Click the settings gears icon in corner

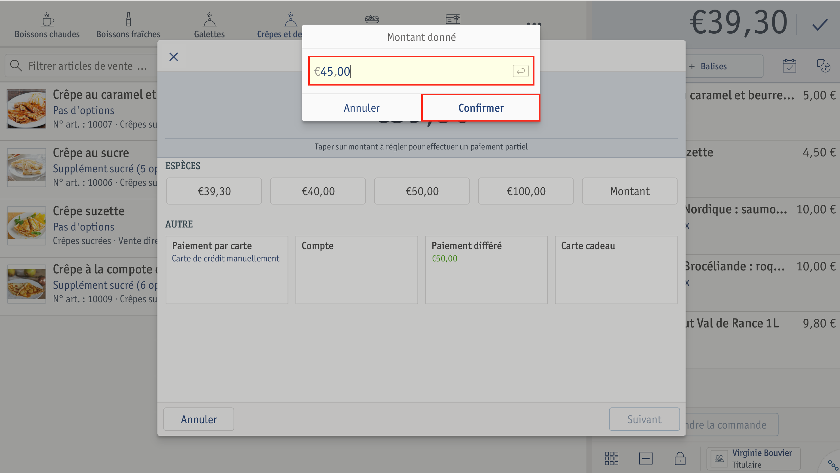pos(832,465)
